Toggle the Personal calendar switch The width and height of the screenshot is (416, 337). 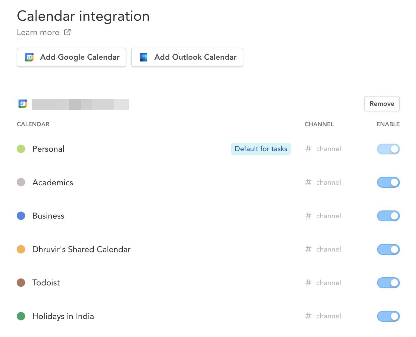click(388, 149)
